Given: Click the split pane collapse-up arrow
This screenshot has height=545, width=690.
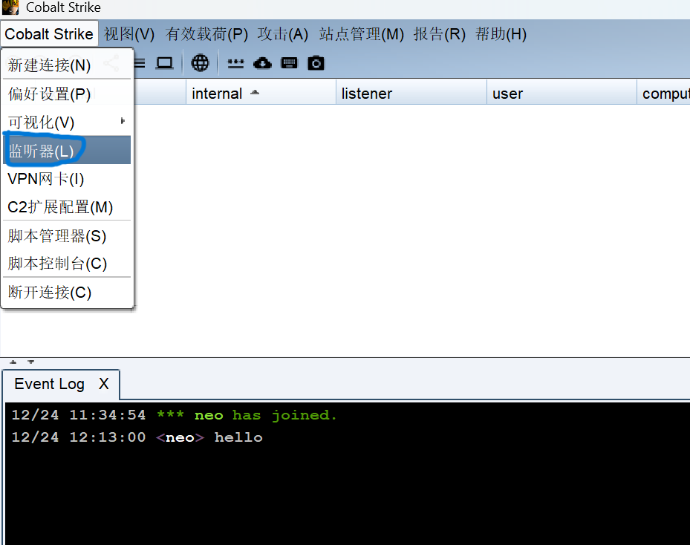Looking at the screenshot, I should coord(13,362).
